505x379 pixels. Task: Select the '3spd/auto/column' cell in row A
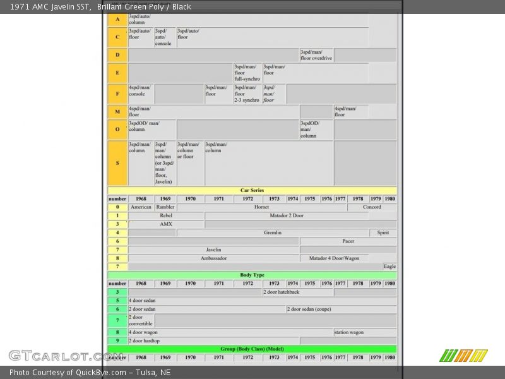coord(248,20)
